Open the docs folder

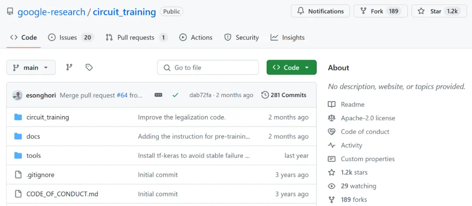coord(33,136)
